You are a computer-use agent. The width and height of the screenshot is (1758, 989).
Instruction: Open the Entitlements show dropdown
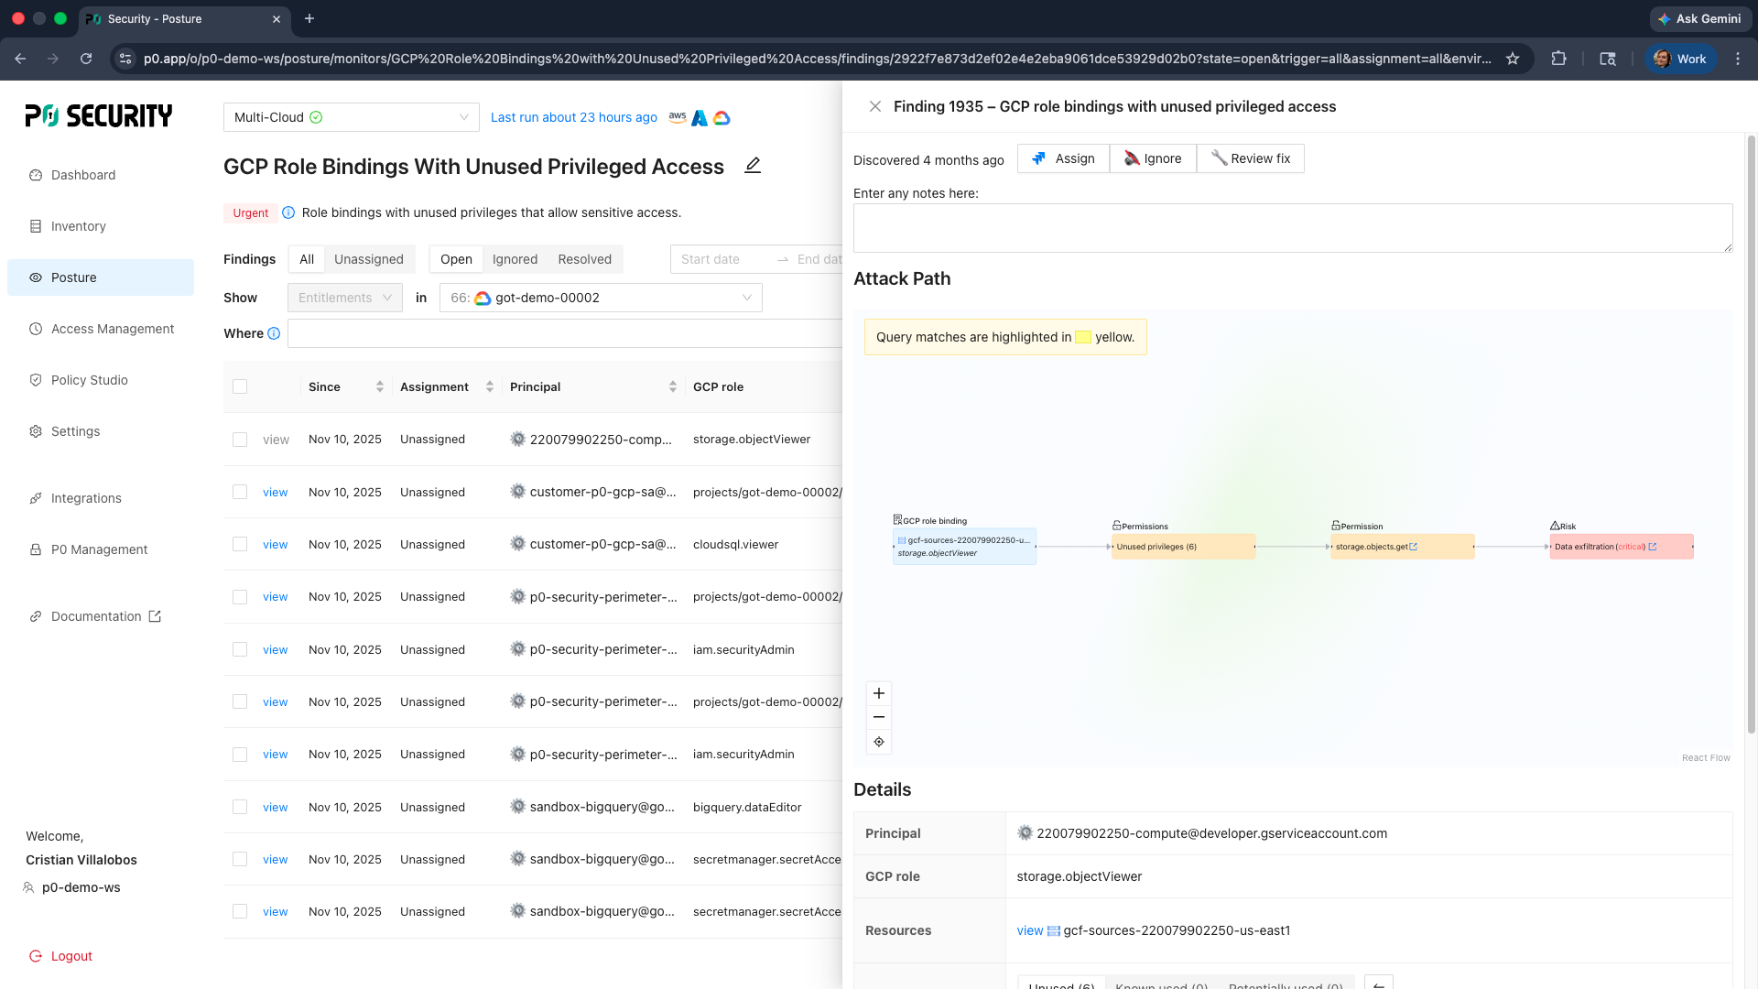(344, 298)
